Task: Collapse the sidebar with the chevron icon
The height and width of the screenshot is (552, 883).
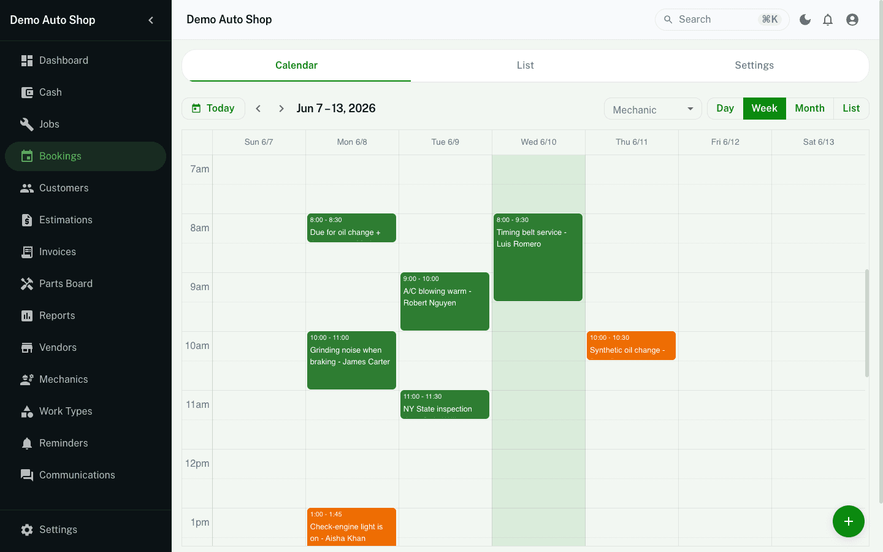Action: [x=151, y=20]
